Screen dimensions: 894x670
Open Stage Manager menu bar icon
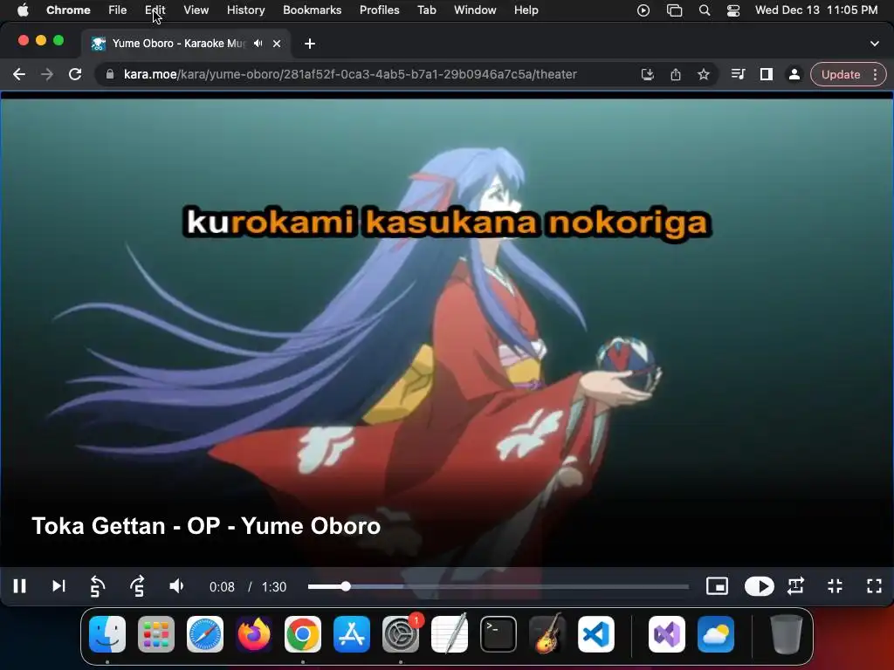(x=675, y=10)
